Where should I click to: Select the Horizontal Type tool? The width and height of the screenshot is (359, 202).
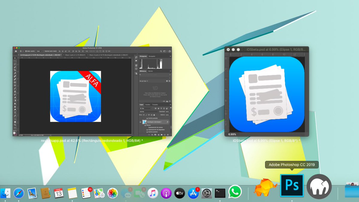click(15, 113)
